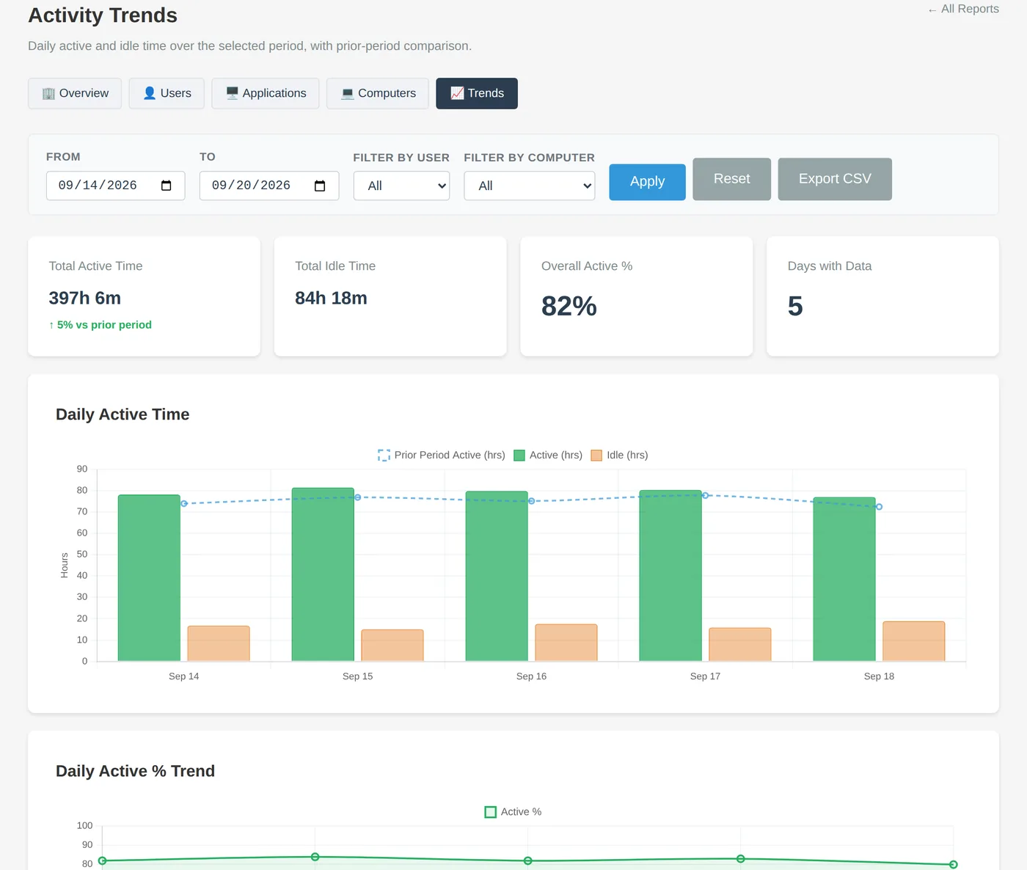
Task: Click the Sep 14 green active bar
Action: [149, 578]
